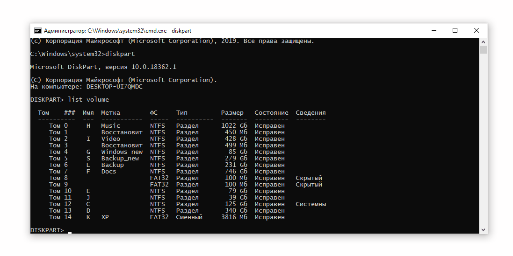Screen dimensions: 513x256
Task: Click the 'Docs' volume label
Action: pyautogui.click(x=108, y=171)
